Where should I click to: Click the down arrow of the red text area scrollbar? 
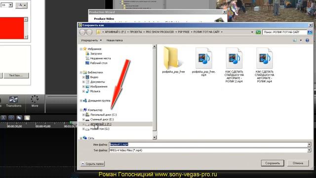(x=26, y=37)
